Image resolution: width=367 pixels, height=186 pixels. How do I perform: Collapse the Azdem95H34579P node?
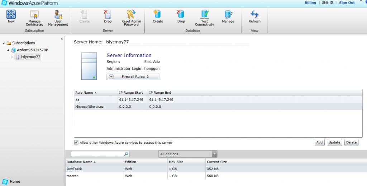coord(8,50)
